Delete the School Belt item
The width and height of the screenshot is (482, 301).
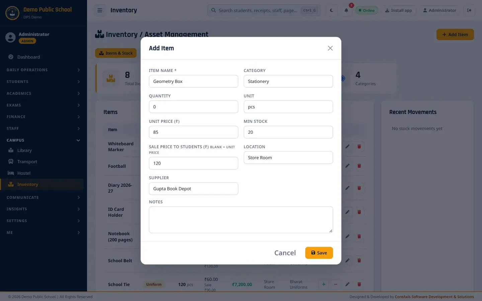[359, 261]
